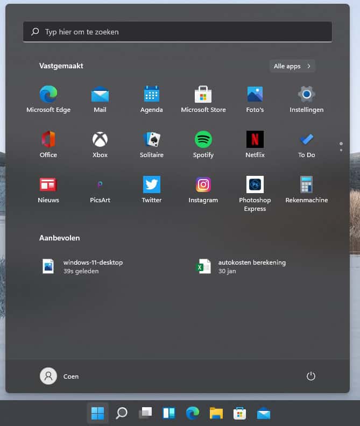Viewport: 360px width, 426px height.
Task: Open the Agenda calendar app
Action: tap(151, 99)
